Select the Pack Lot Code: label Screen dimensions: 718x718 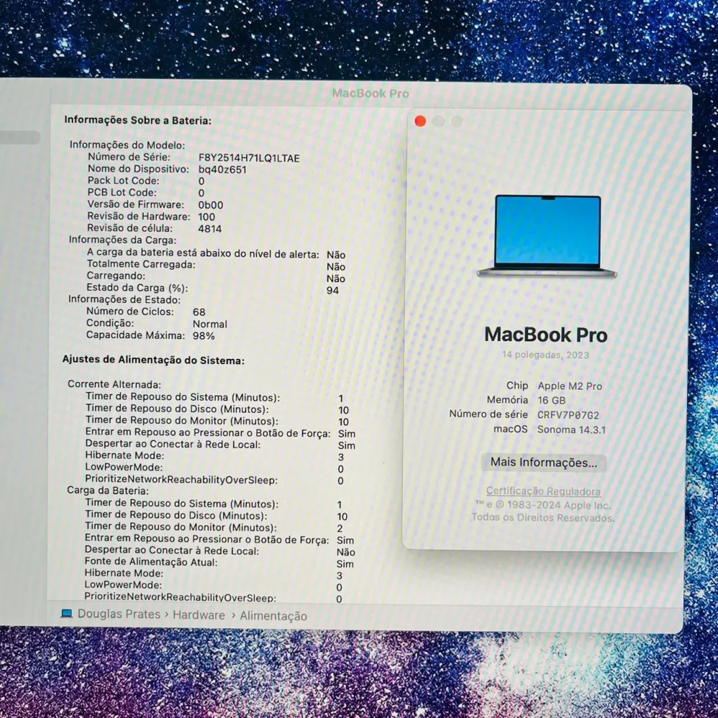click(x=123, y=181)
